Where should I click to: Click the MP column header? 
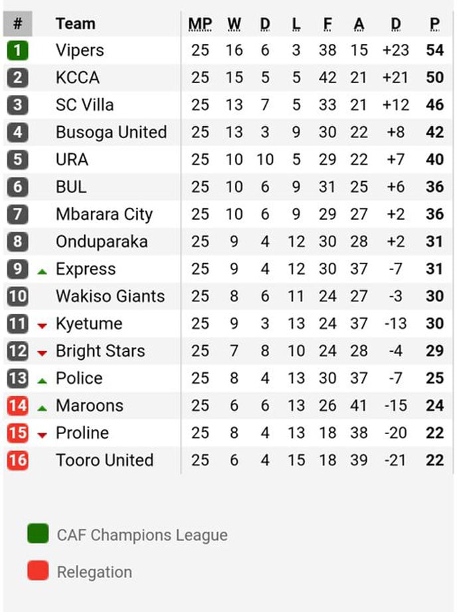[200, 24]
